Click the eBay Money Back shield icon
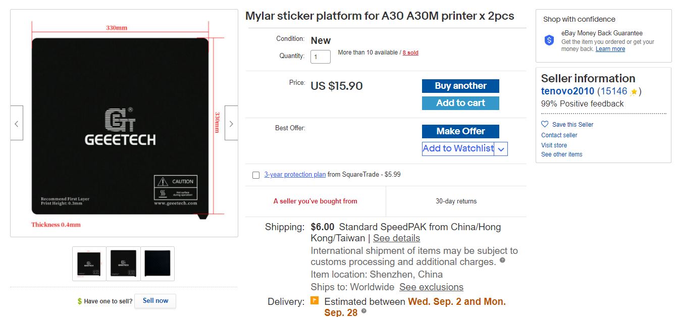The image size is (680, 317). 549,40
